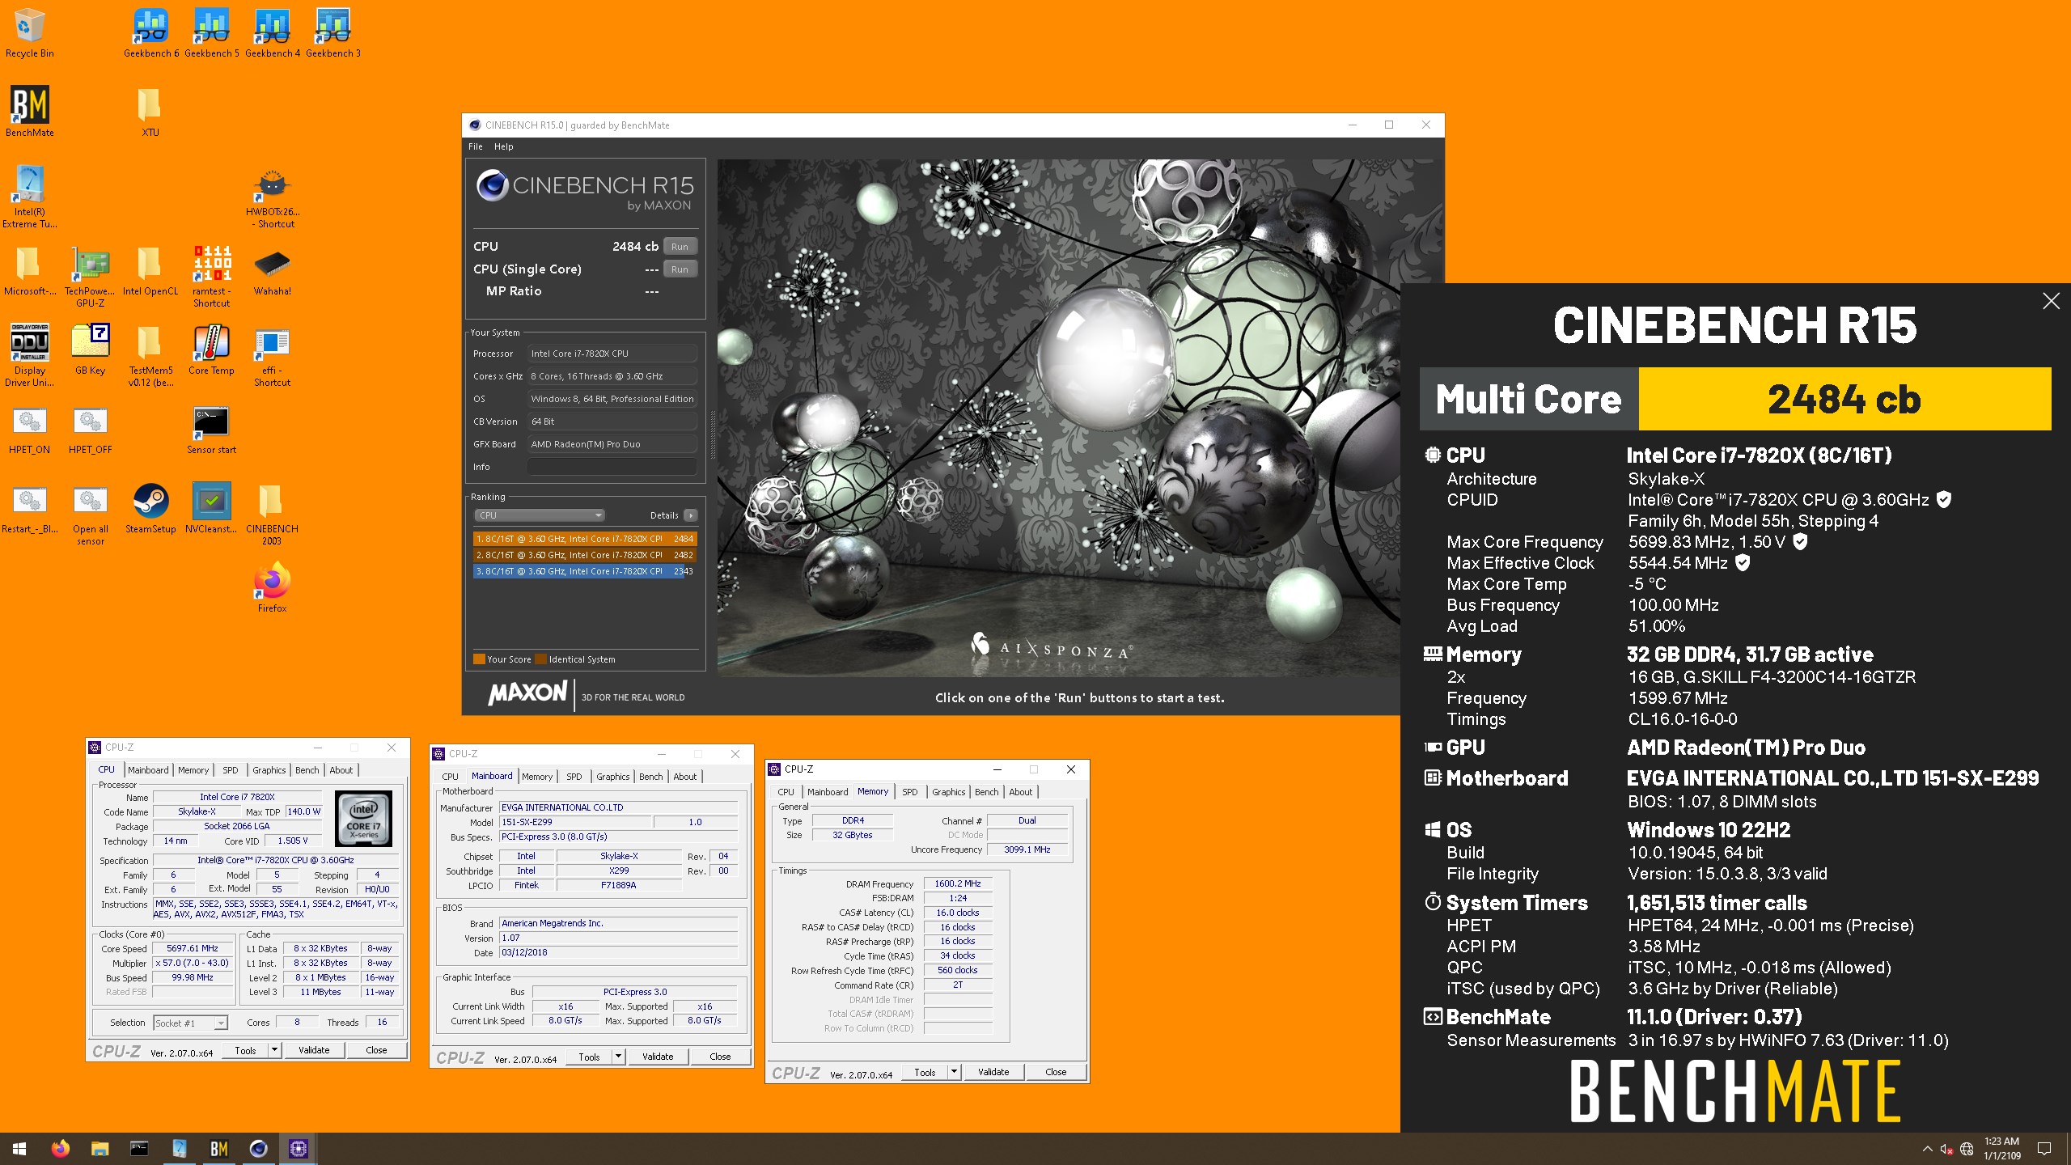Open the Sensor start console shortcut
The height and width of the screenshot is (1165, 2071).
click(212, 430)
